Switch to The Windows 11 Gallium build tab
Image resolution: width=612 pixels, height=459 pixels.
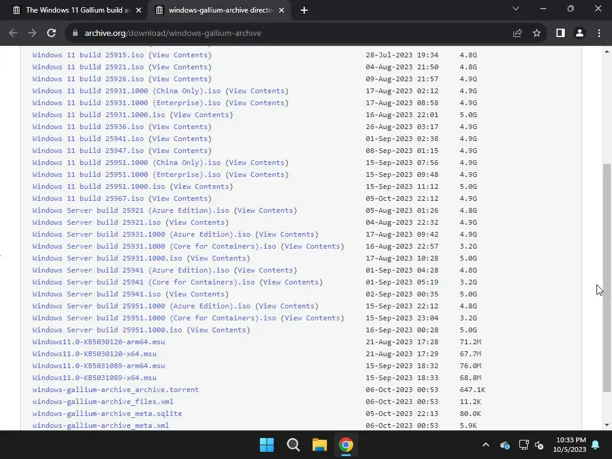coord(74,10)
